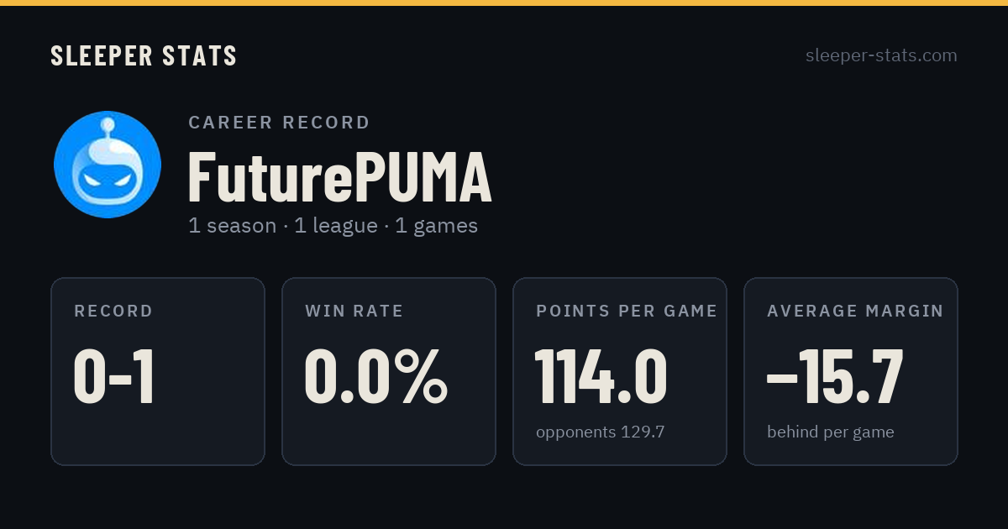
Task: Click the POINTS PER GAME title label
Action: 627,312
